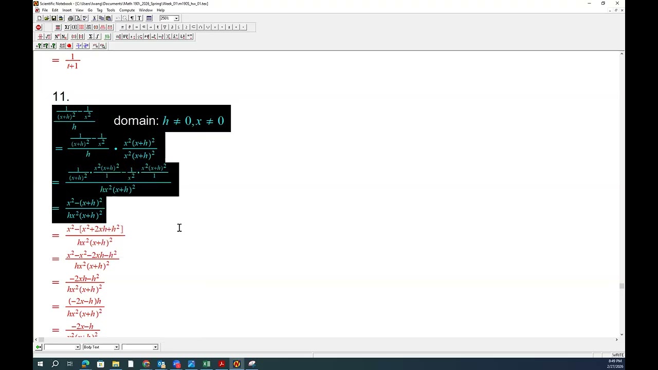658x370 pixels.
Task: Open the Help menu
Action: [x=161, y=10]
